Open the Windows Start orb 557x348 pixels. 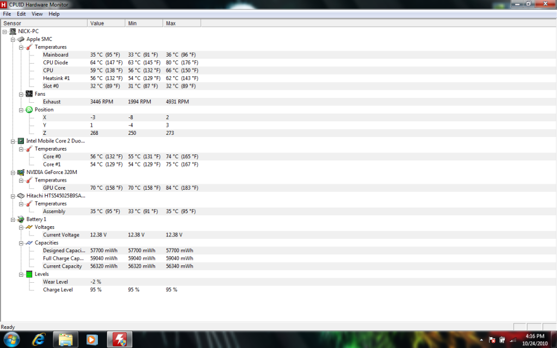point(12,339)
